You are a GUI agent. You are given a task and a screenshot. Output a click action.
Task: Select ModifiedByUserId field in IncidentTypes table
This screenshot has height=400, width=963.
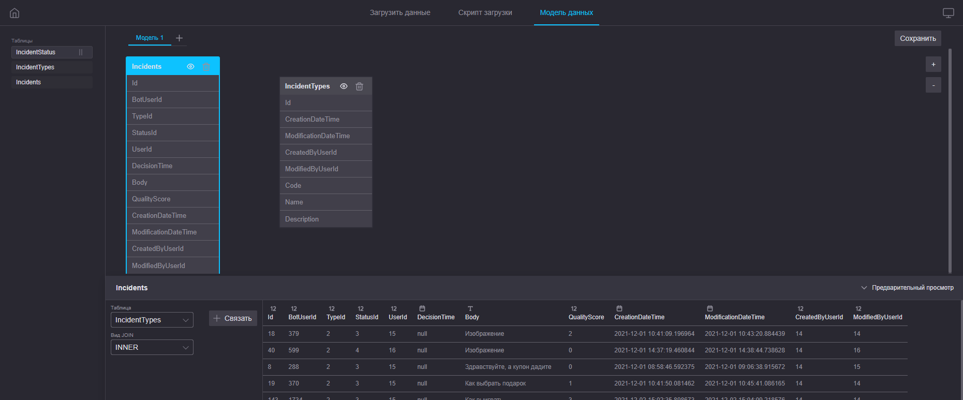[326, 169]
